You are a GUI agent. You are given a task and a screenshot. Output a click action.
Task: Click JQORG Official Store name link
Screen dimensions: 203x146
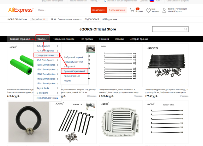pyautogui.click(x=17, y=19)
